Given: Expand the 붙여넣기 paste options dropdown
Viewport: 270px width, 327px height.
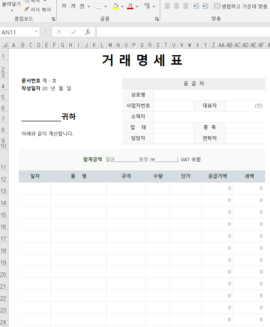Looking at the screenshot, I should tap(11, 10).
